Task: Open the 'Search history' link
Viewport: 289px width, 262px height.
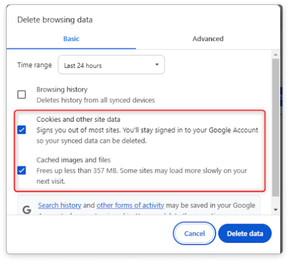Action: click(59, 206)
